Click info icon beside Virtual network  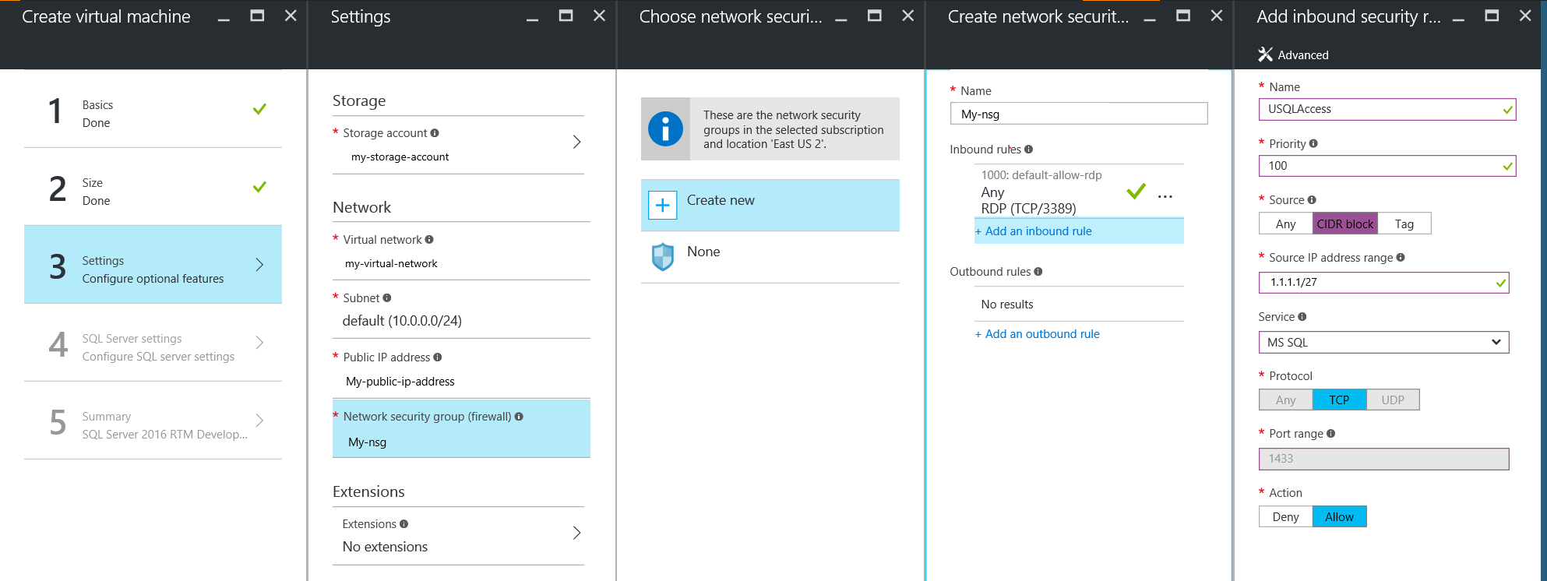(x=429, y=240)
